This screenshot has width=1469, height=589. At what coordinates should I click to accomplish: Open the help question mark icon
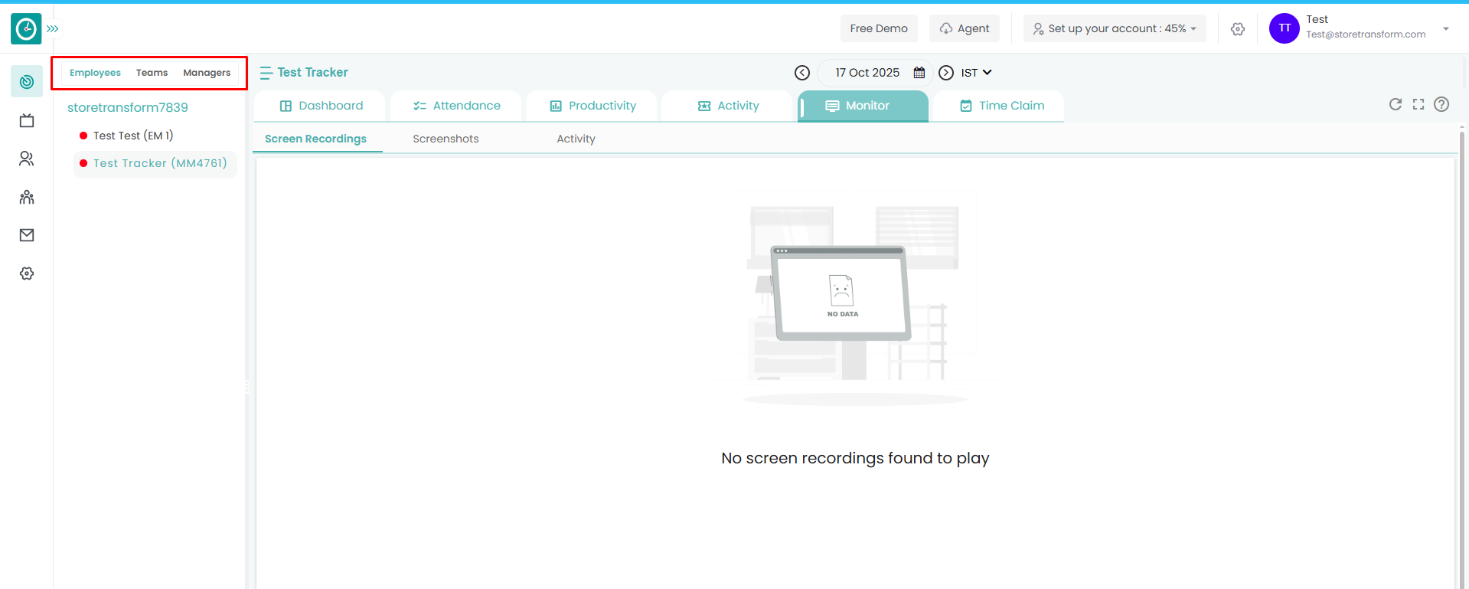click(1441, 104)
